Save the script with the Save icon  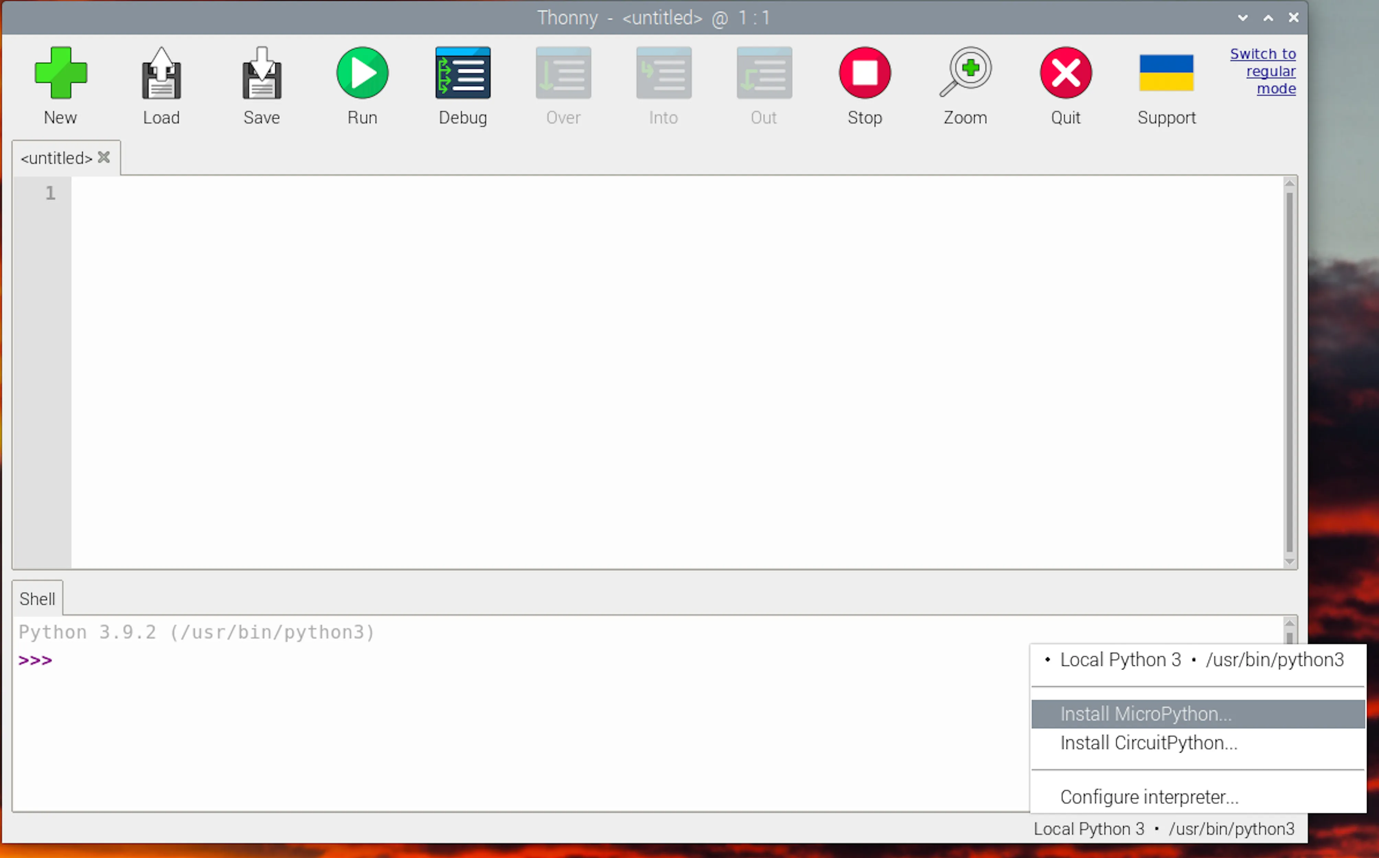click(x=262, y=73)
